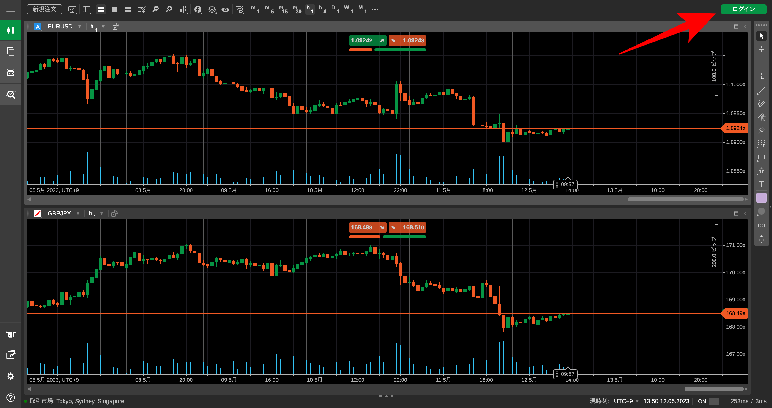Select the D1 timeframe
The image size is (772, 408).
[335, 9]
